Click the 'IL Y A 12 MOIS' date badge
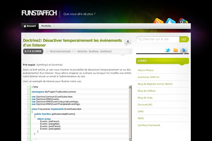 (x=33, y=51)
